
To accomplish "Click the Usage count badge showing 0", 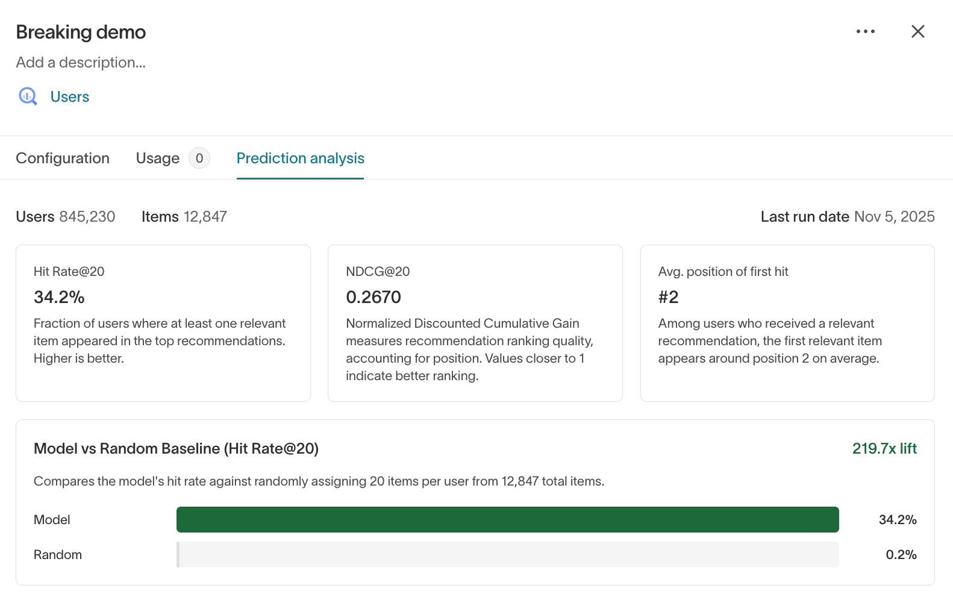I will coord(199,158).
